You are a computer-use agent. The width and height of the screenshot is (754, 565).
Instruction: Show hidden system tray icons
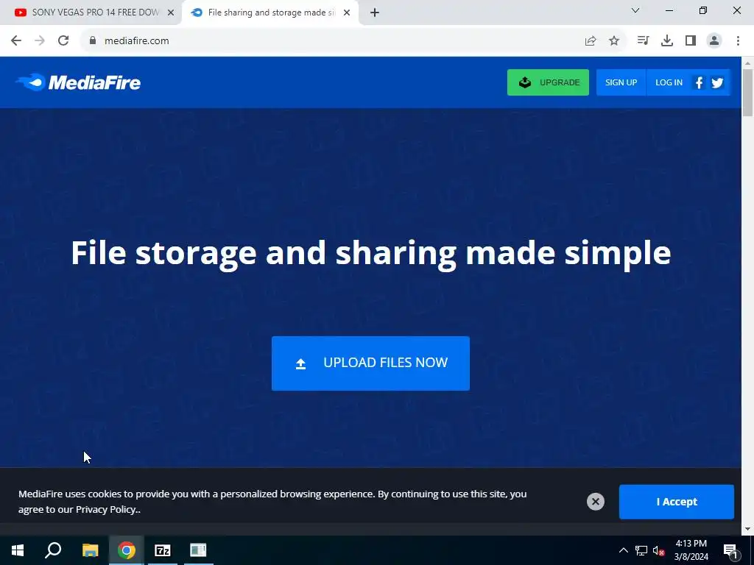(623, 550)
